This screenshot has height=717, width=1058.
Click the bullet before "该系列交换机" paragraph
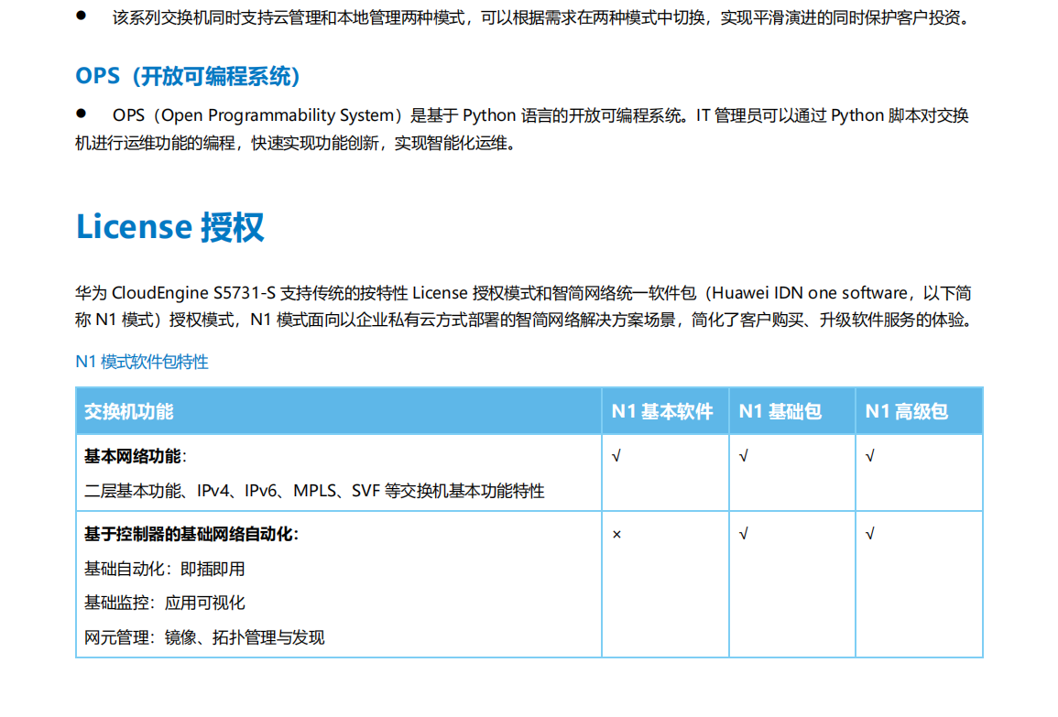[x=81, y=16]
